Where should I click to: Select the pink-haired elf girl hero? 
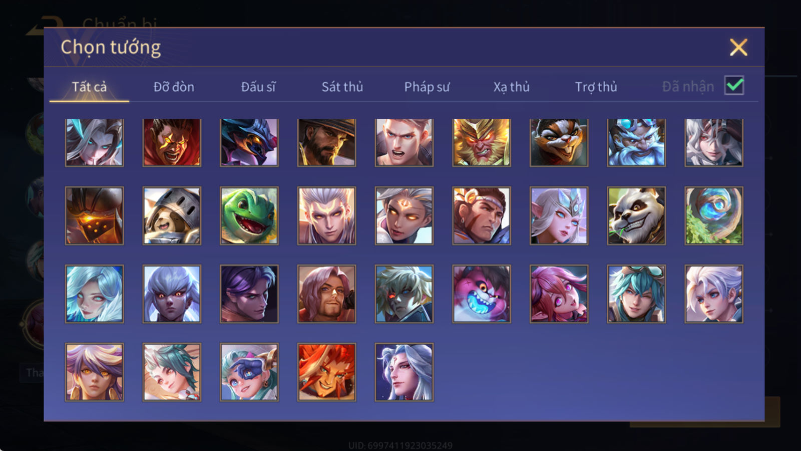559,294
